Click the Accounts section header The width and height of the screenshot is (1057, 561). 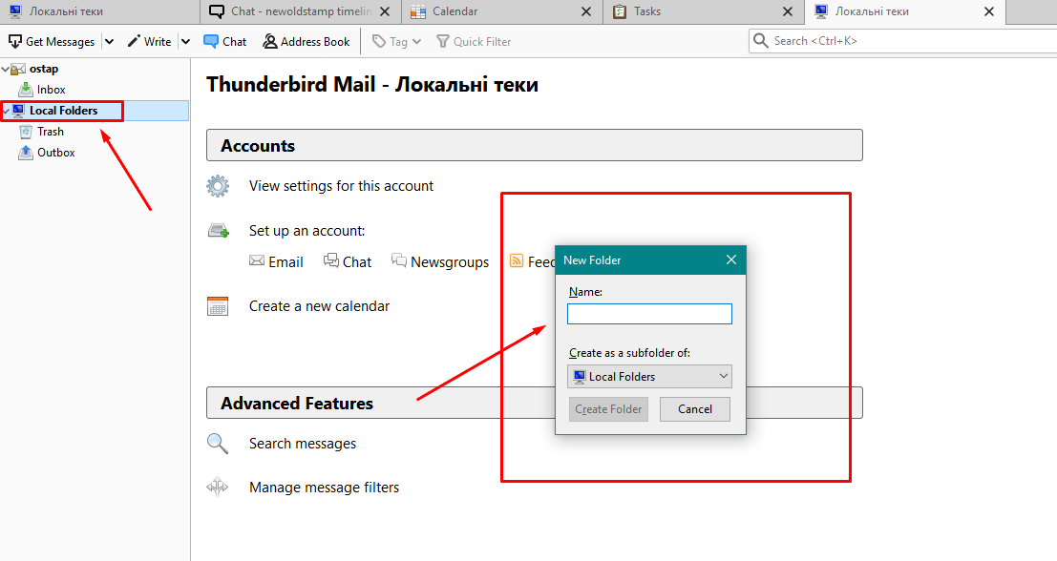click(535, 145)
